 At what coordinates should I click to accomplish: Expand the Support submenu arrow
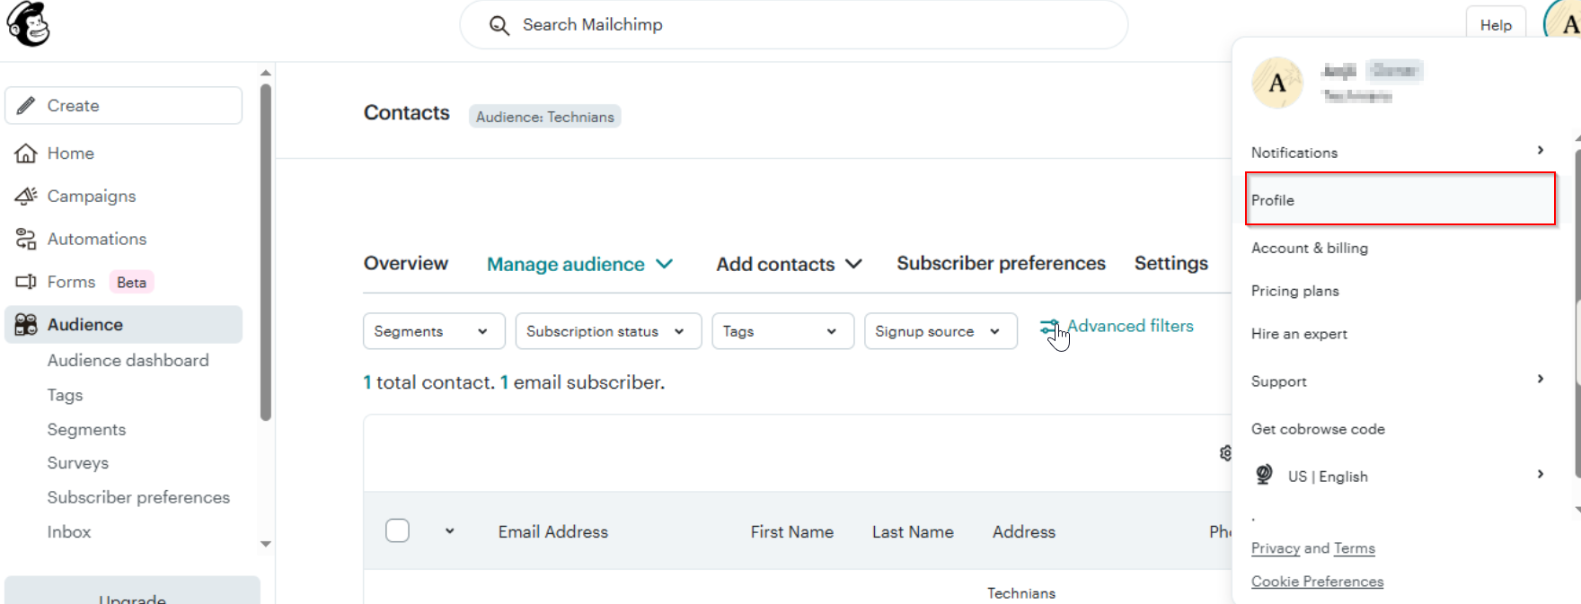1540,379
